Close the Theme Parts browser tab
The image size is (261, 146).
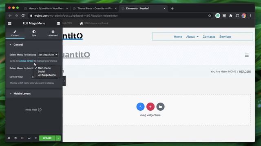(x=116, y=9)
